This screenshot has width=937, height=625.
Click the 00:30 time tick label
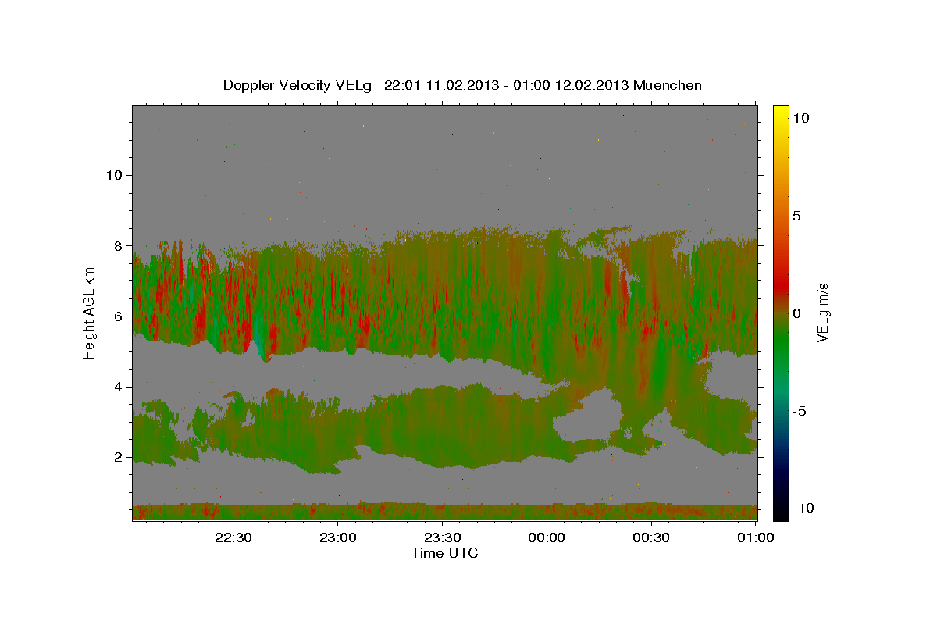651,538
